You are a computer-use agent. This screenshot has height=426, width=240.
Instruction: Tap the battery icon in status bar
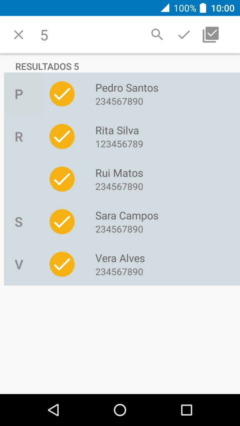(x=202, y=8)
